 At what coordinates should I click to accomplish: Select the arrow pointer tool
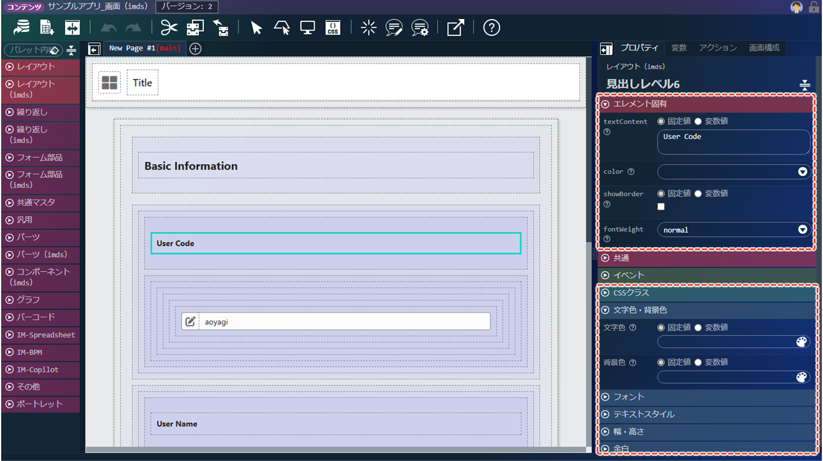point(256,28)
